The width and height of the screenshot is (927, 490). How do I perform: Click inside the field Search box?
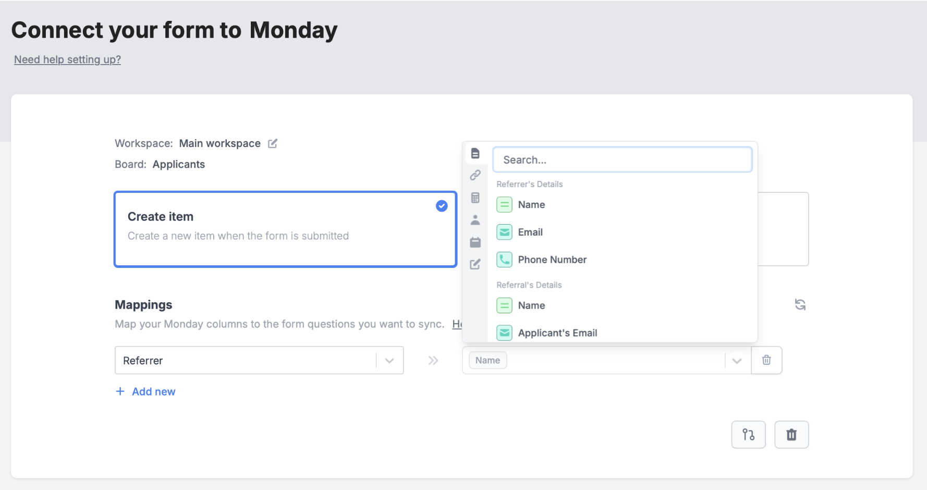621,160
